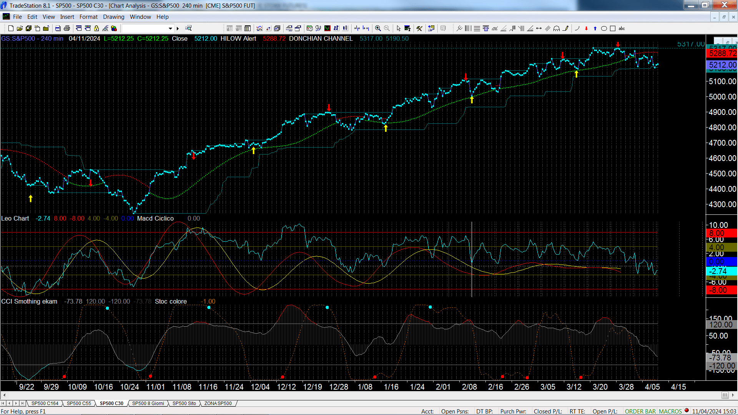Click the increase bar spacing icon
The image size is (738, 415).
pyautogui.click(x=366, y=28)
